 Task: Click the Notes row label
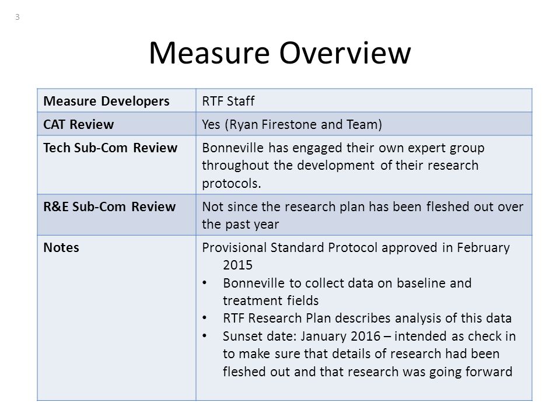pos(61,247)
